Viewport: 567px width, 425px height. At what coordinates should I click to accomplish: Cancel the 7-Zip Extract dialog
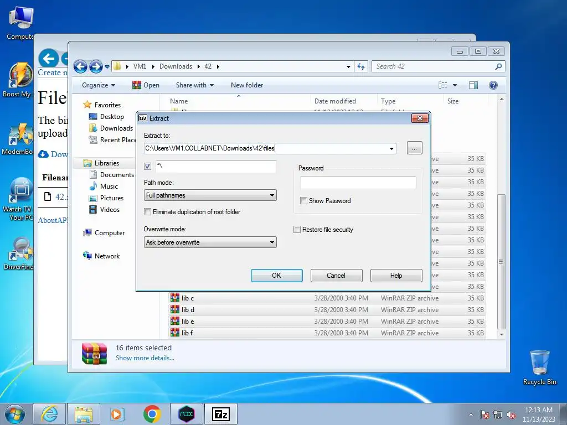pos(336,276)
